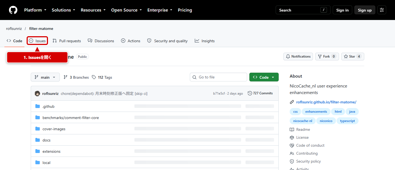Switch to the Code tab

click(x=15, y=41)
